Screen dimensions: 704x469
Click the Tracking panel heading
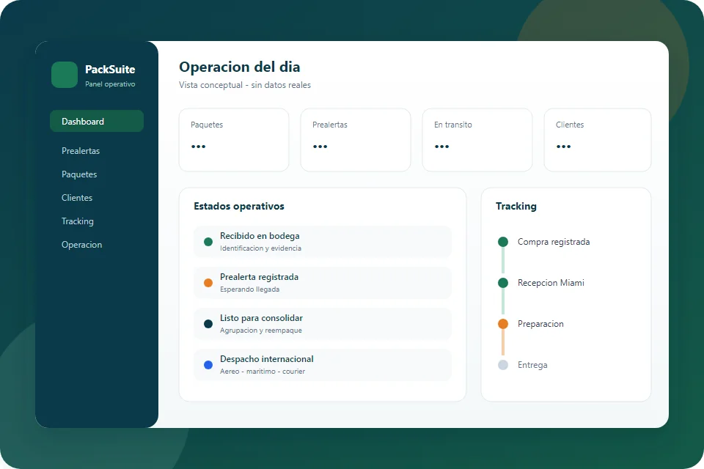point(516,206)
